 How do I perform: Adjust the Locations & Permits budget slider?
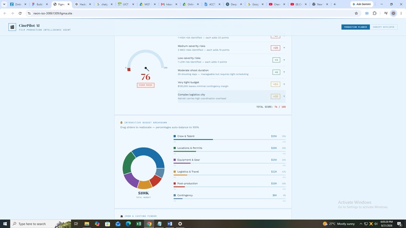point(230,151)
